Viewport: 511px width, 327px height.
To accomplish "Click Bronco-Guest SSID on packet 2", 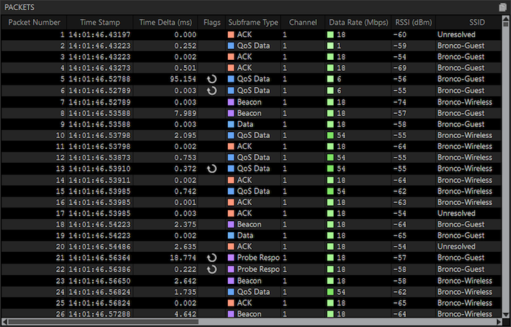I will pyautogui.click(x=461, y=45).
